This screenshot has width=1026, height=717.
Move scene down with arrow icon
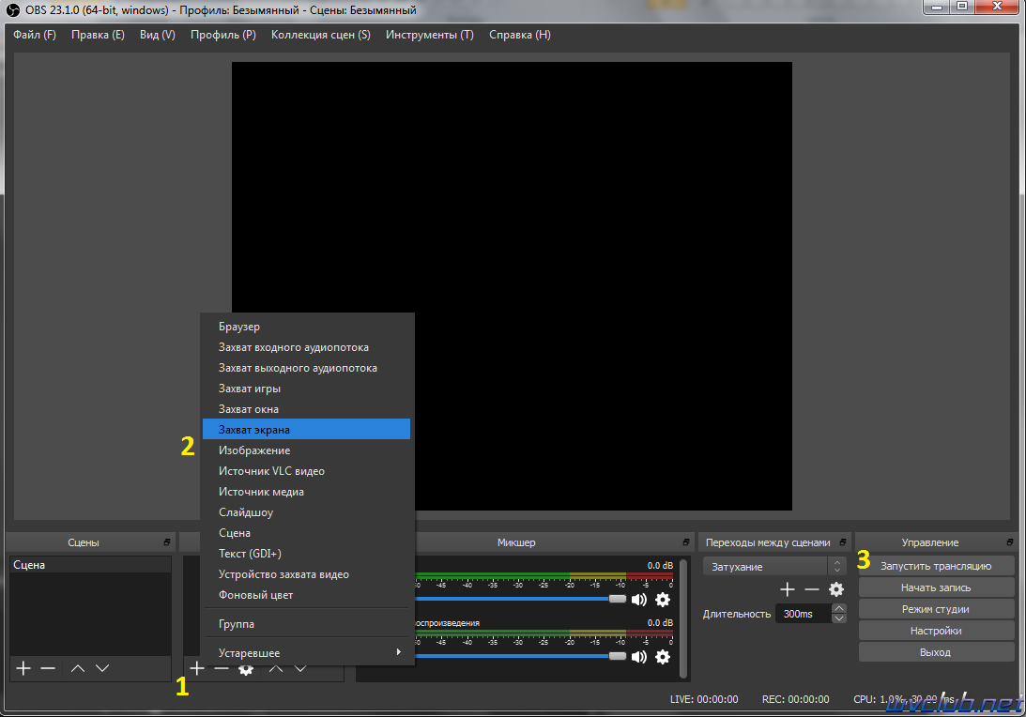click(x=102, y=668)
